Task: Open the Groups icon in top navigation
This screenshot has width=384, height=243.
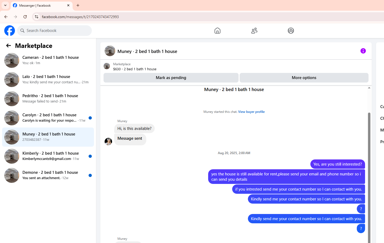Action: coord(291,31)
